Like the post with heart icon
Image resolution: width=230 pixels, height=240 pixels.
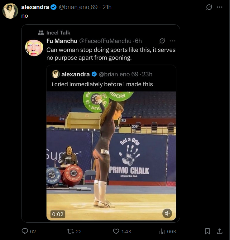tap(116, 231)
